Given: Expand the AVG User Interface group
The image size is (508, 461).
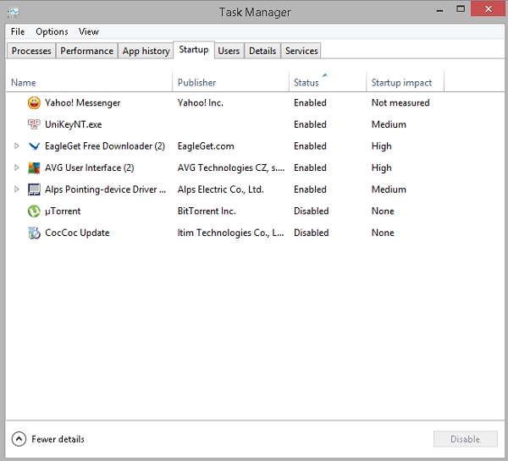Looking at the screenshot, I should point(16,167).
